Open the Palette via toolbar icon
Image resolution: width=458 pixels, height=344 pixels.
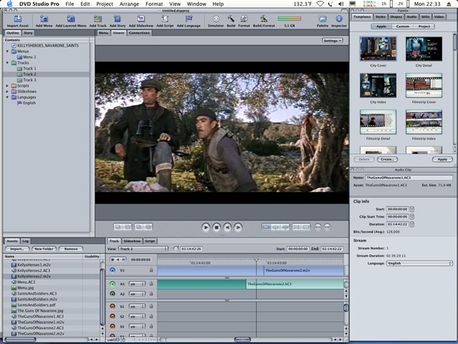pos(323,19)
